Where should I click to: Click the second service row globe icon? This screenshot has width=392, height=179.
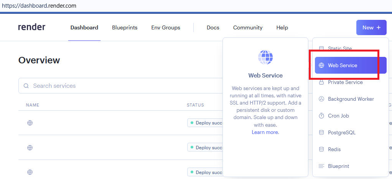tap(30, 148)
